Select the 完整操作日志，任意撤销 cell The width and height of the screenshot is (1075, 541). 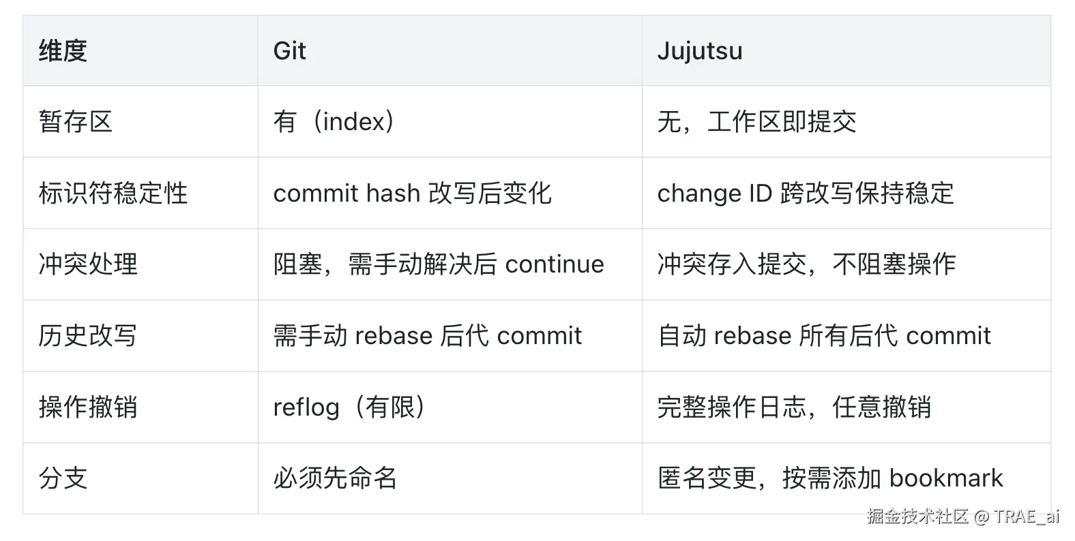click(793, 407)
